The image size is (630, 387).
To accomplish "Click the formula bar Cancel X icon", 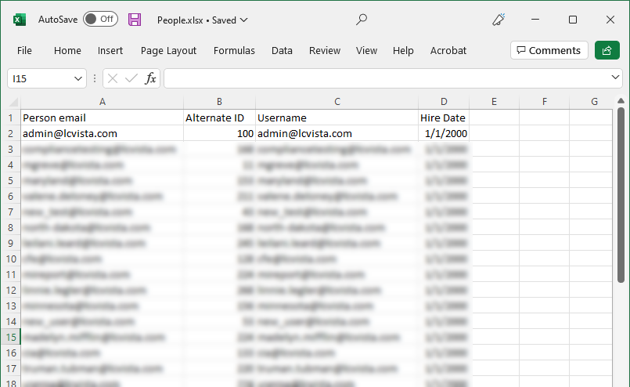I will click(113, 78).
